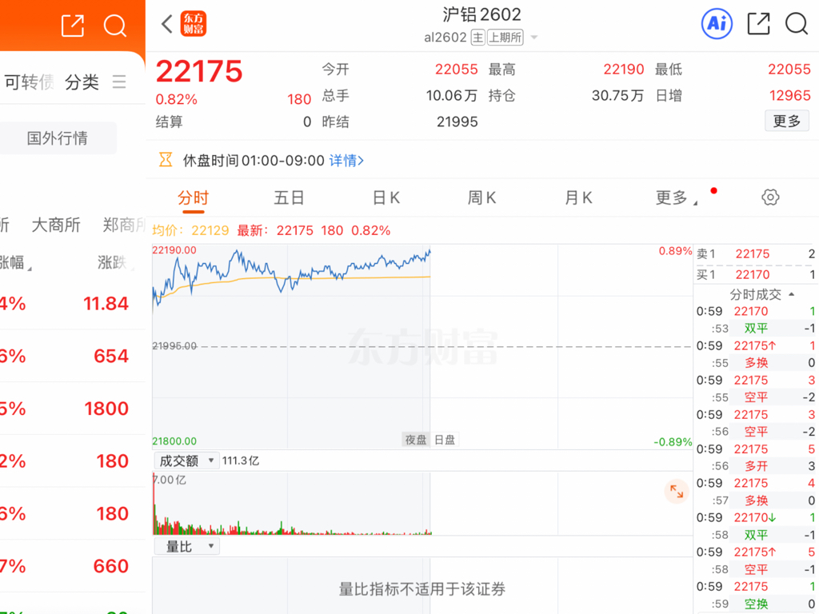Click the 总手 10.06万 value
819x614 pixels.
[451, 96]
